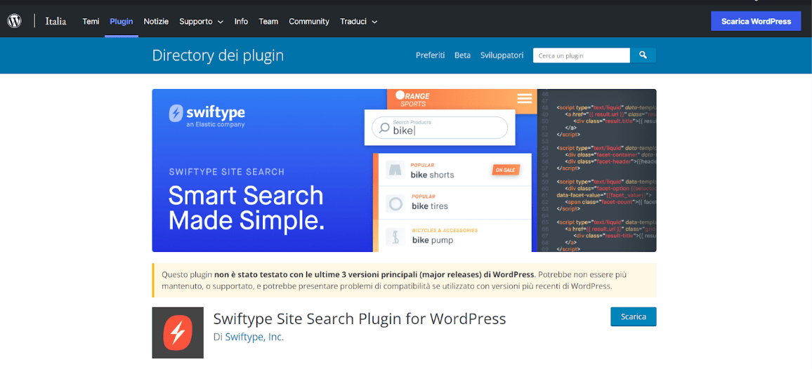Screen dimensions: 812x369
Task: Click the 'bike pump' suggestion text
Action: (433, 240)
